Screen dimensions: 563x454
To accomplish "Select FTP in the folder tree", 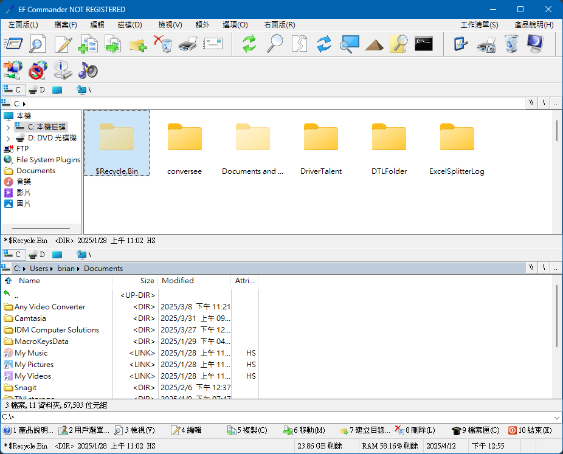I will (22, 149).
